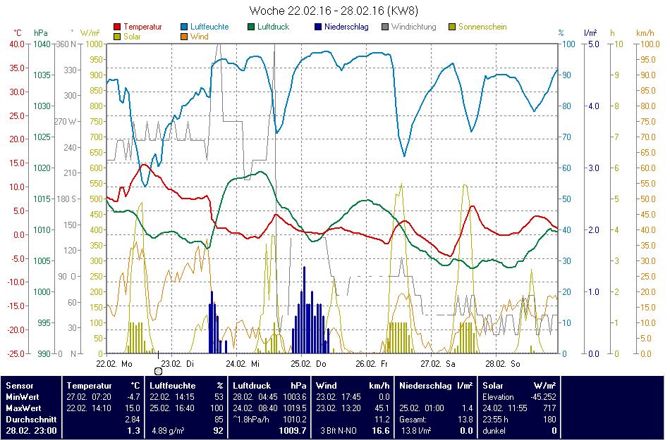Click the 4.89 g/m³ humidity value

click(x=168, y=431)
